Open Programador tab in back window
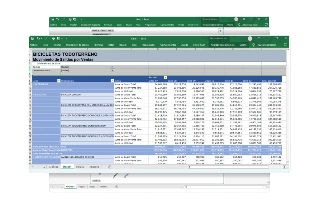Image resolution: width=319 pixels, height=204 pixels. point(150,25)
